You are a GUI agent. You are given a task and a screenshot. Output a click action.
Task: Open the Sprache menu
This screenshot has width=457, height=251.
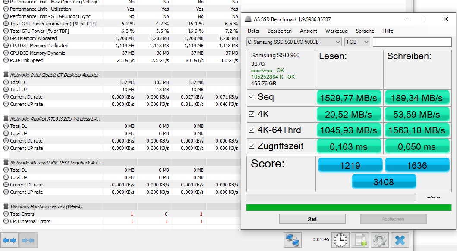click(x=365, y=31)
